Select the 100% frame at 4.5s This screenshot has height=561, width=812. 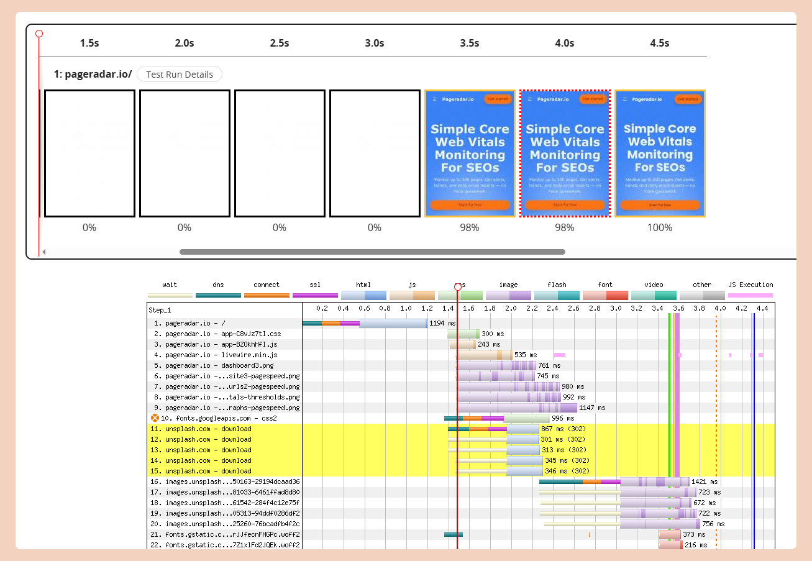pyautogui.click(x=660, y=153)
